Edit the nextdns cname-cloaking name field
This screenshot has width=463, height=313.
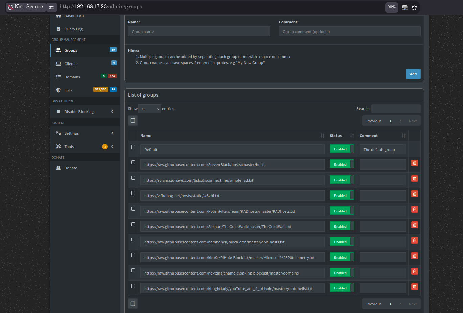pos(232,273)
